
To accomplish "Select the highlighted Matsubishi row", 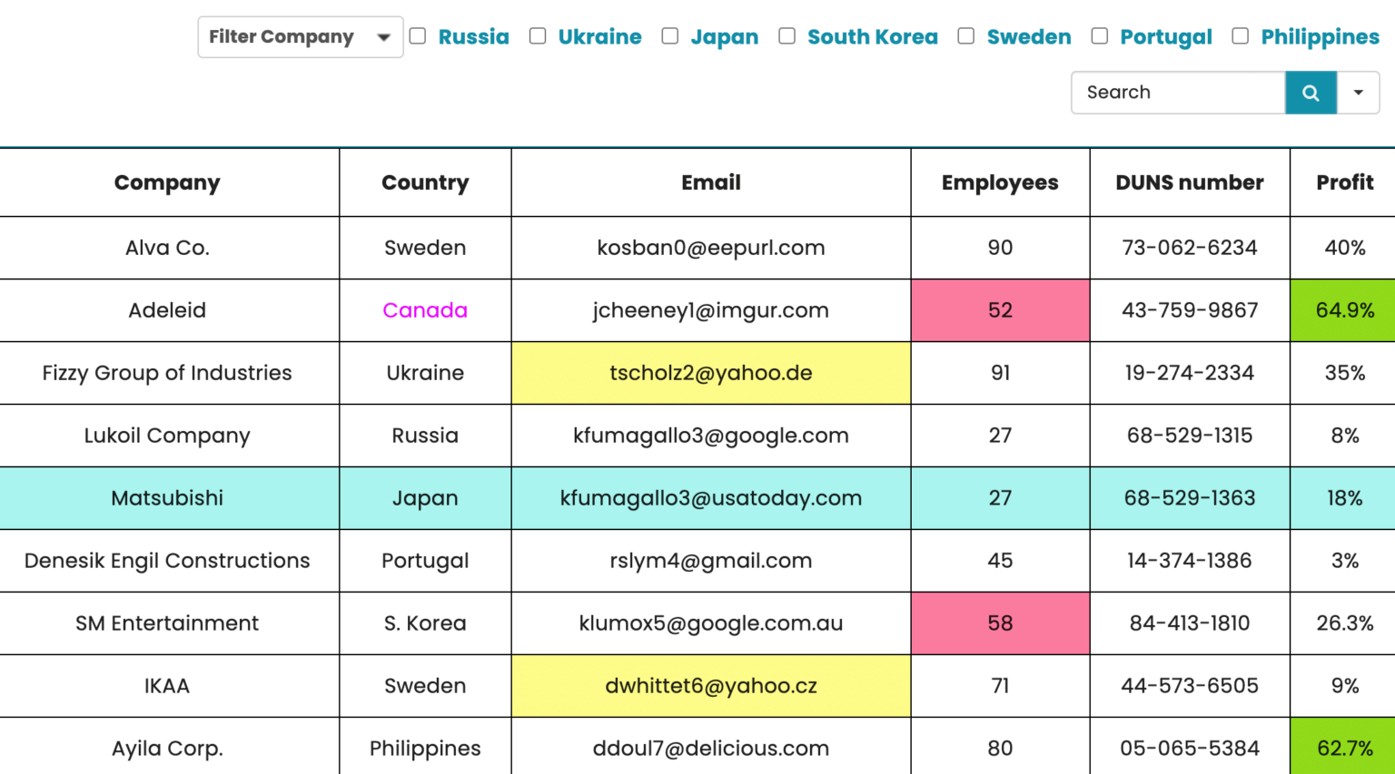I will 167,498.
